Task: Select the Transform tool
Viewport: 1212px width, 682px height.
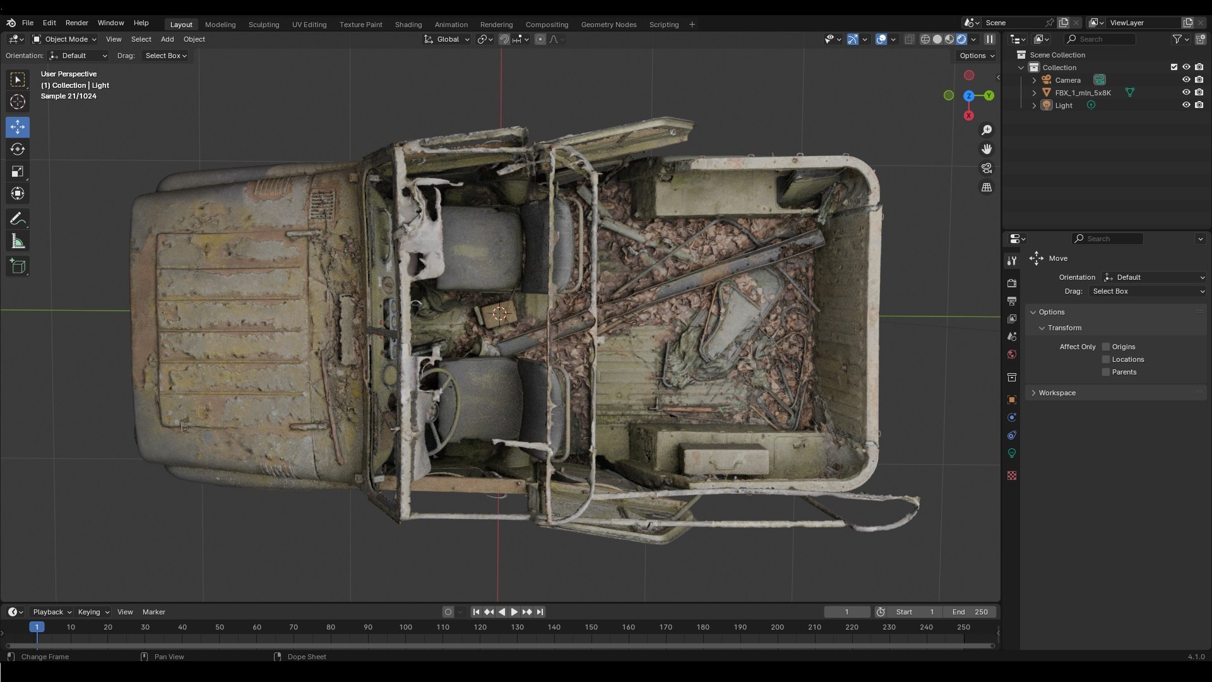Action: [18, 193]
